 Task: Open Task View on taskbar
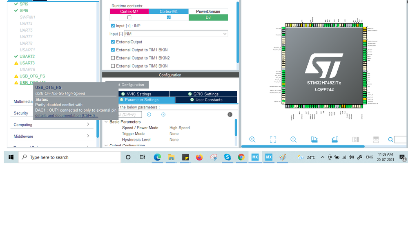click(x=143, y=157)
